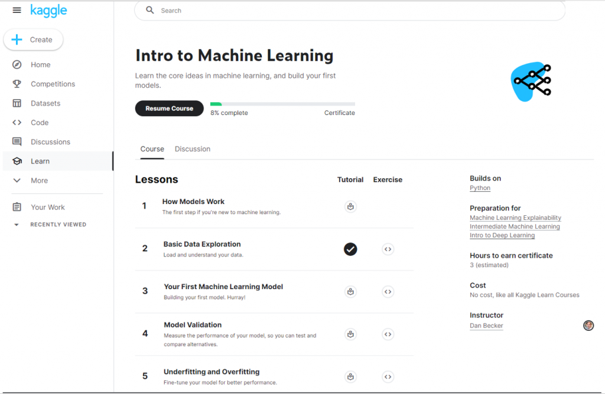Click Dan Becker's avatar photo
This screenshot has height=394, width=605.
[588, 326]
